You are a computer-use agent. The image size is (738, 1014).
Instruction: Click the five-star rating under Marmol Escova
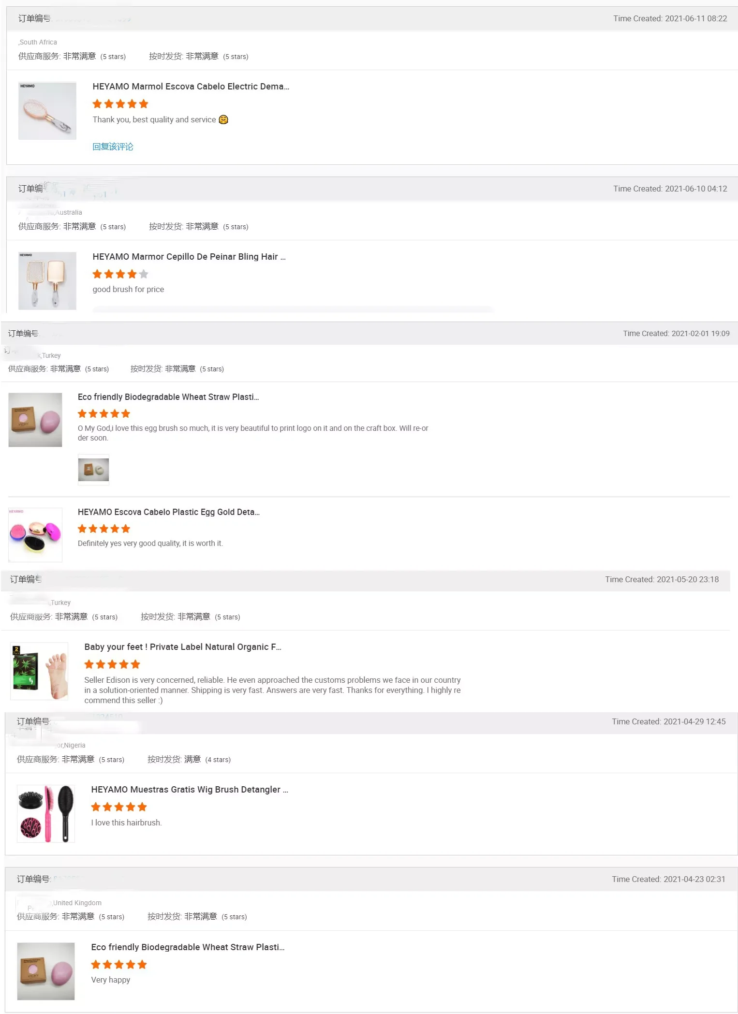click(120, 104)
